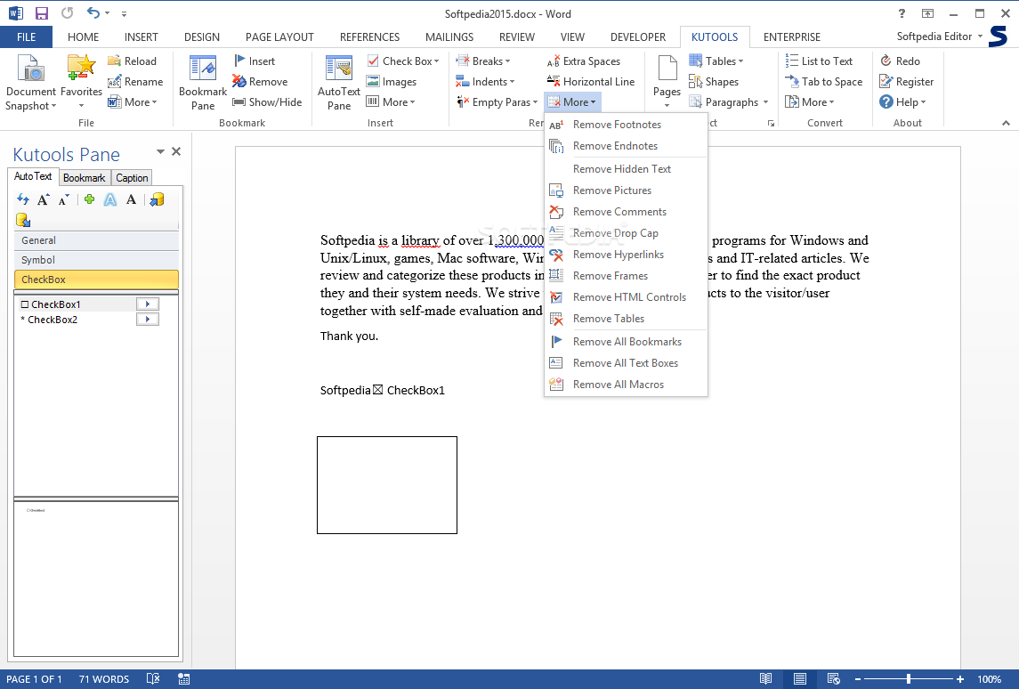Switch to Print Layout view
The height and width of the screenshot is (689, 1019).
pos(800,679)
